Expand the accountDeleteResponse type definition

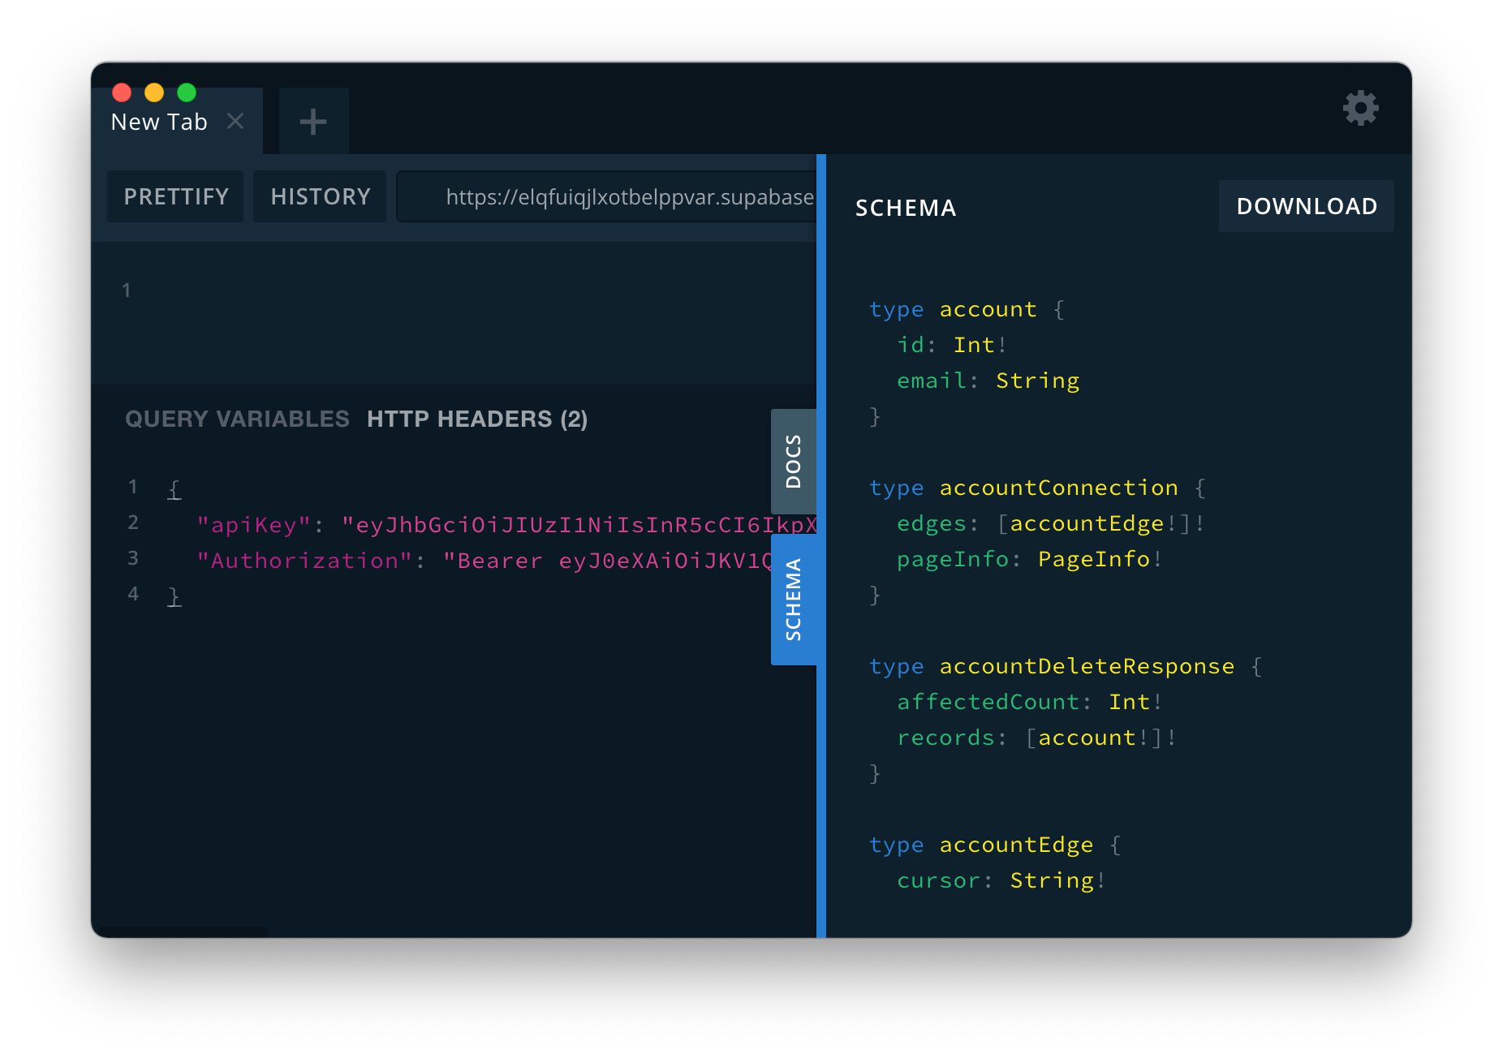[x=1085, y=665]
